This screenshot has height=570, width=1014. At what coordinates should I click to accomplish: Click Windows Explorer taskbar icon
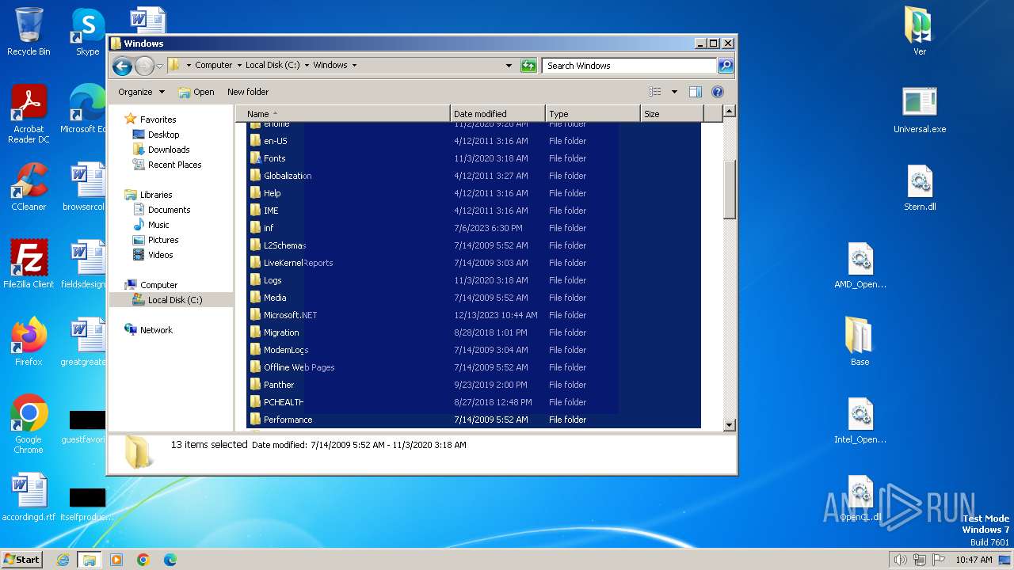[90, 560]
